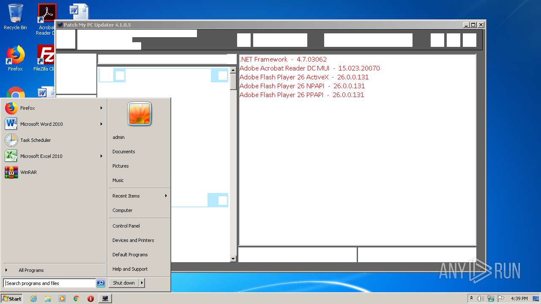The width and height of the screenshot is (541, 304).
Task: Open Windows Media Player from the taskbar
Action: (62, 299)
